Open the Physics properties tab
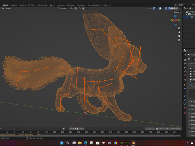195x146 pixels. click(185, 96)
